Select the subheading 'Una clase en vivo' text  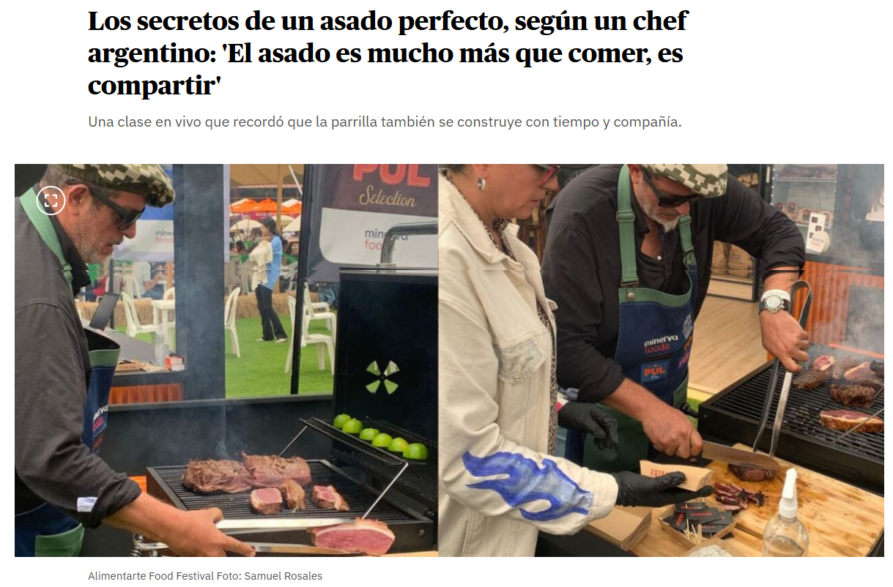[385, 122]
